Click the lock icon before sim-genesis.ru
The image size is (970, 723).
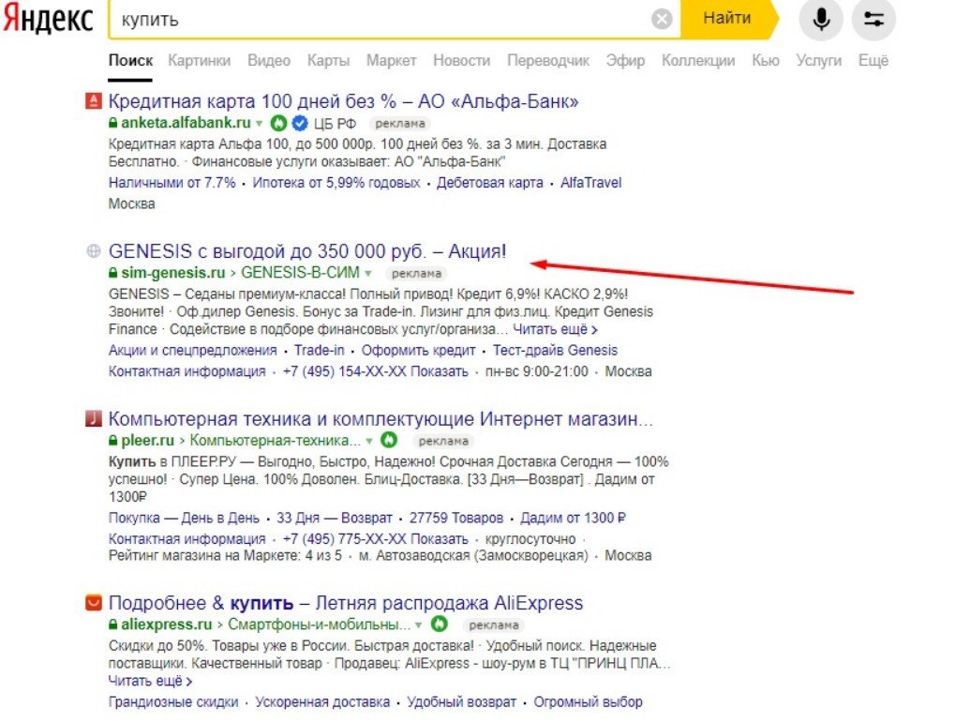113,272
